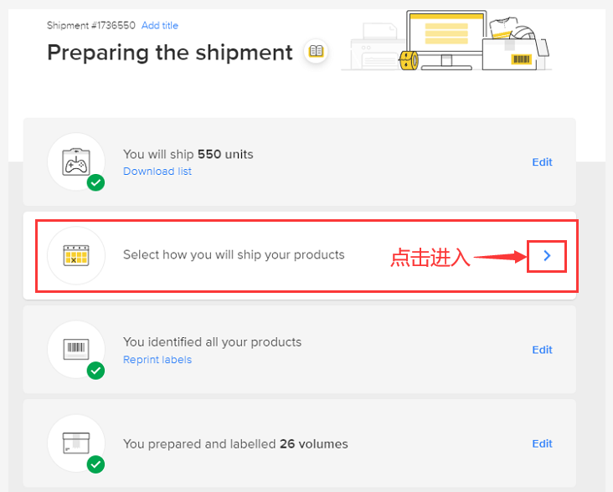Download the units list
Viewport: 613px width, 492px height.
[x=157, y=172]
